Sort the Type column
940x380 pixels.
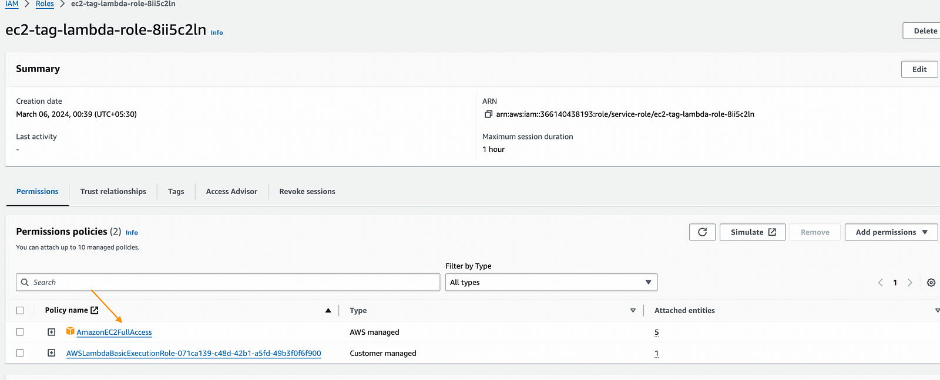point(633,311)
